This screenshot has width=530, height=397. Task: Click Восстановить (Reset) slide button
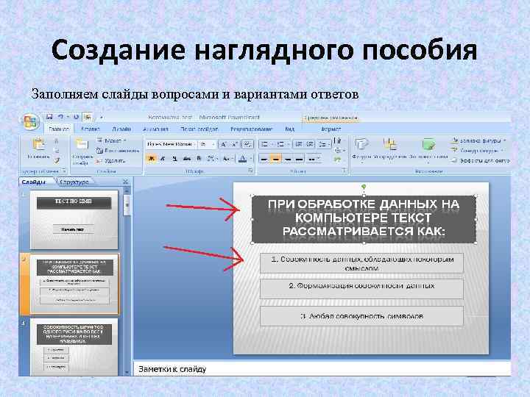tap(117, 151)
